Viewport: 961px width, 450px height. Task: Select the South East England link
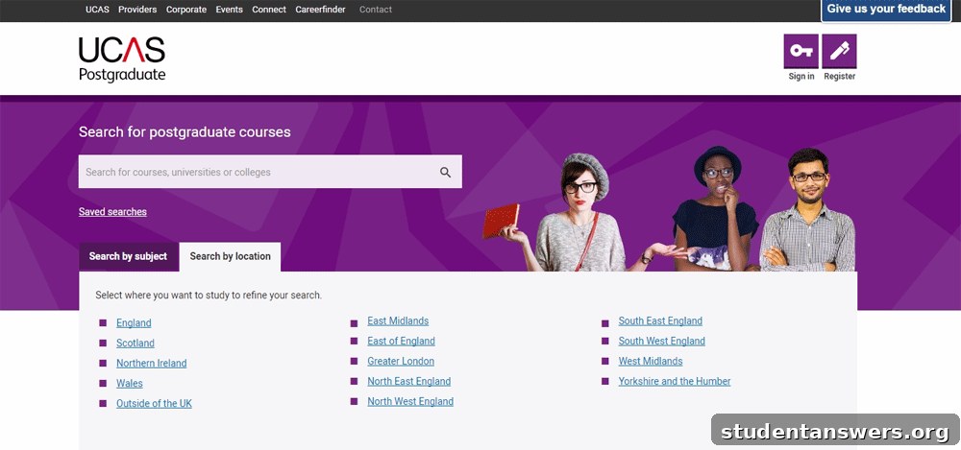[660, 321]
